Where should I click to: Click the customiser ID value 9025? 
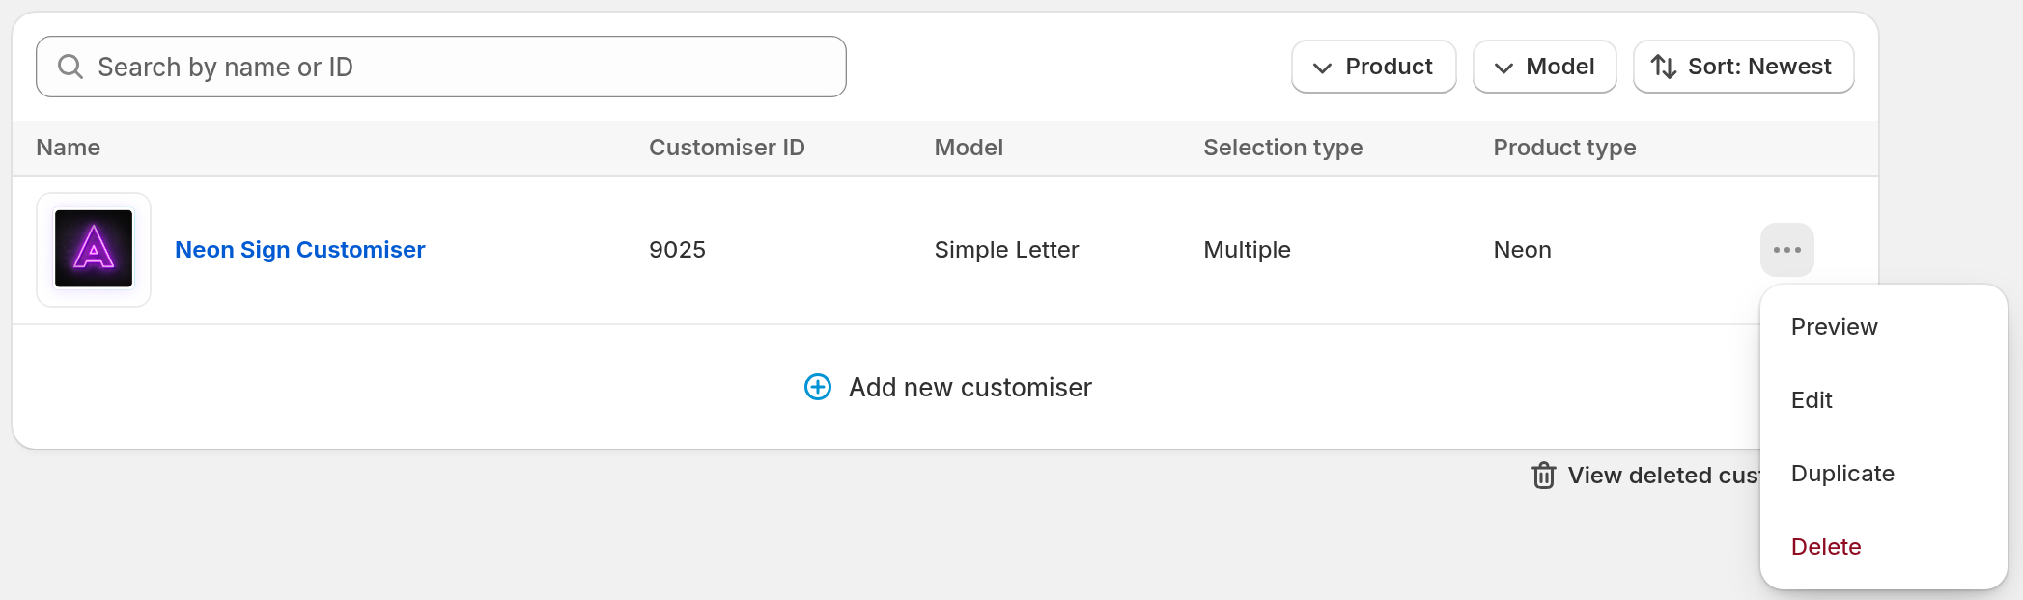677,250
